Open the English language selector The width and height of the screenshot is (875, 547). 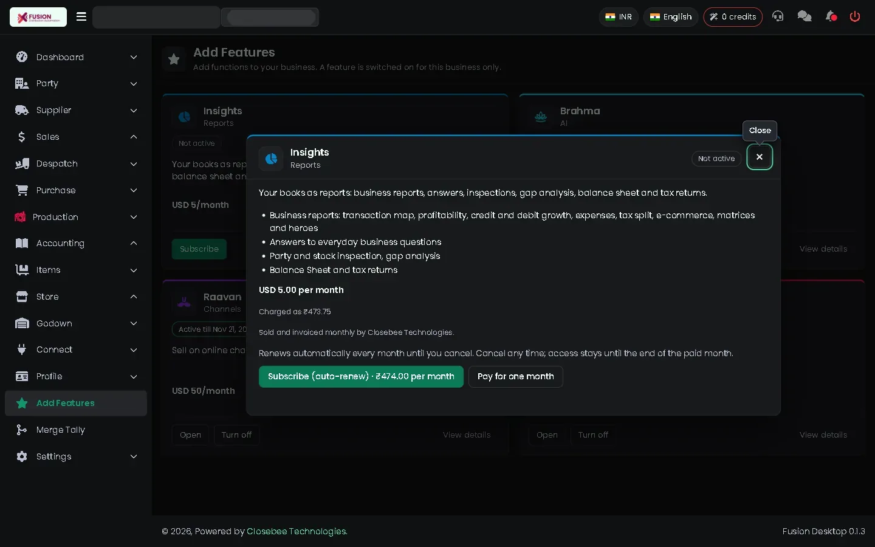coord(671,17)
